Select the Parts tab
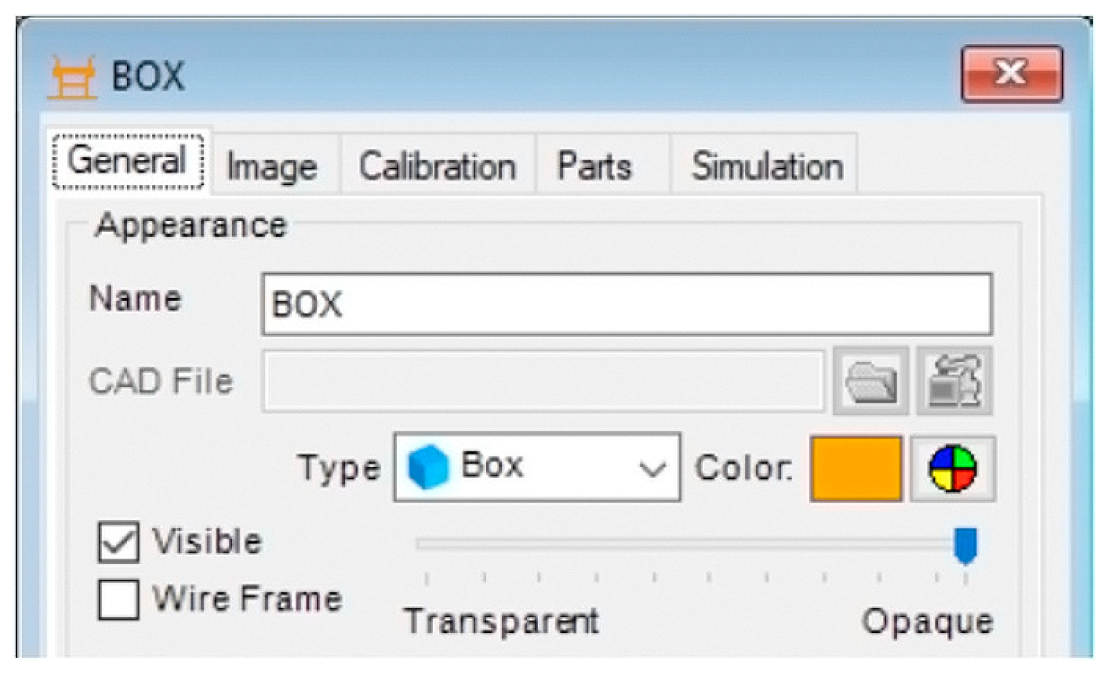 tap(594, 167)
